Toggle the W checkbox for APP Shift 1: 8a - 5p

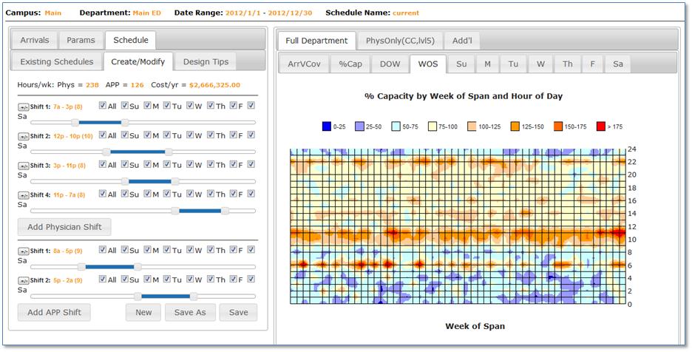[190, 249]
